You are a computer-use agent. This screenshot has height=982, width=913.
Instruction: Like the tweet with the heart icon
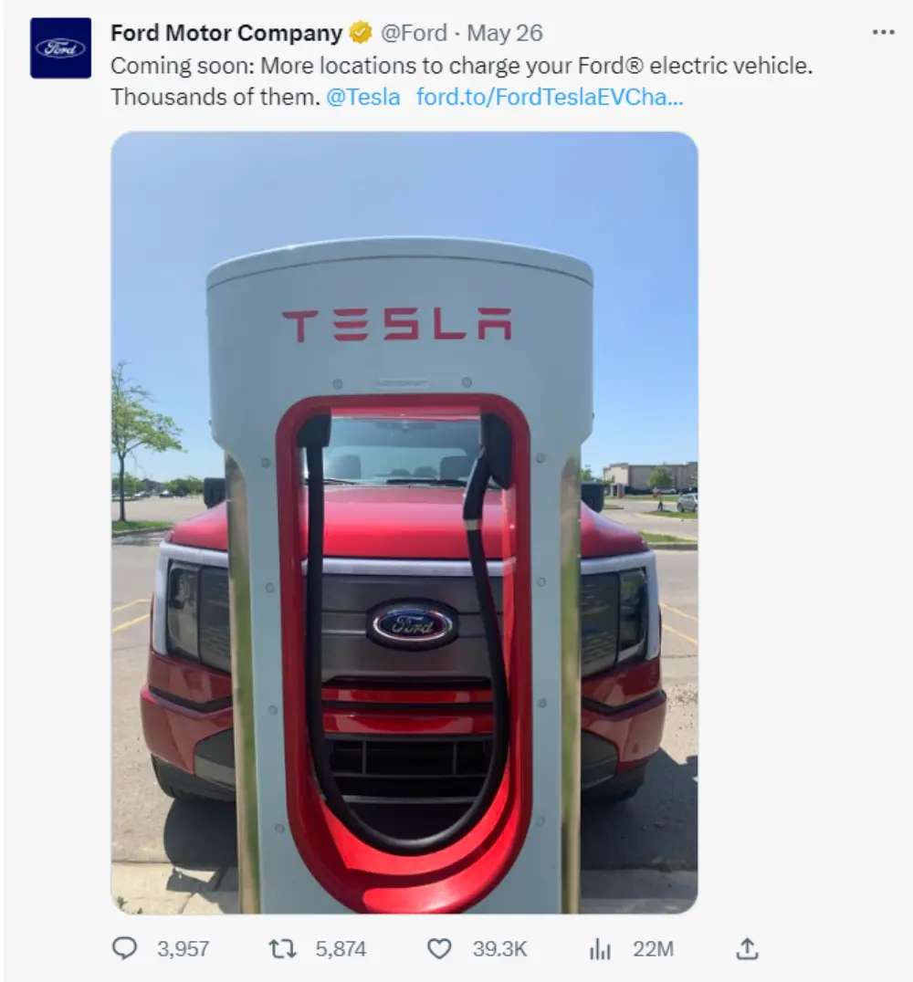pos(439,949)
